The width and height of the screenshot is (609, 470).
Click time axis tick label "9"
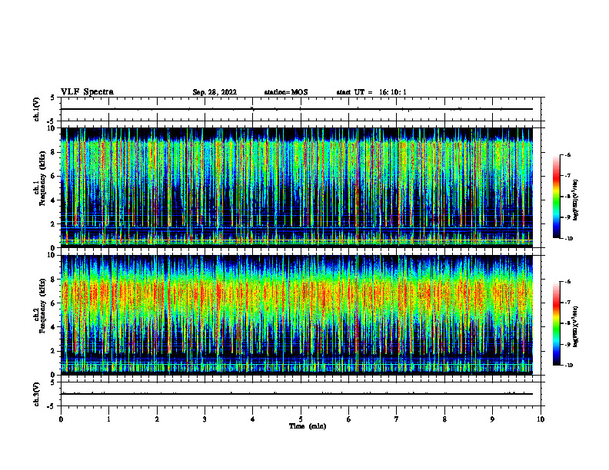coord(492,419)
